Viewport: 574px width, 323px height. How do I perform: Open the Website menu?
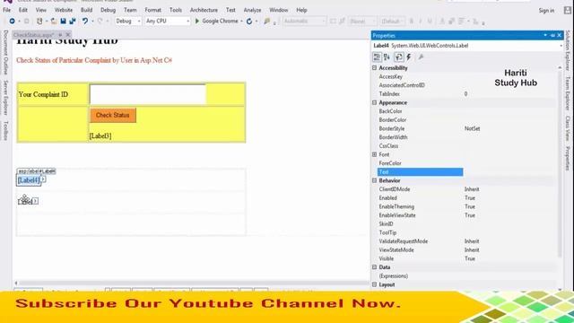click(x=64, y=10)
